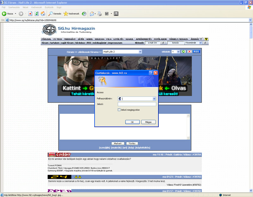Viewport: 253px width, 197px height.
Task: Open the Keresés search toolbar button
Action: point(55,14)
